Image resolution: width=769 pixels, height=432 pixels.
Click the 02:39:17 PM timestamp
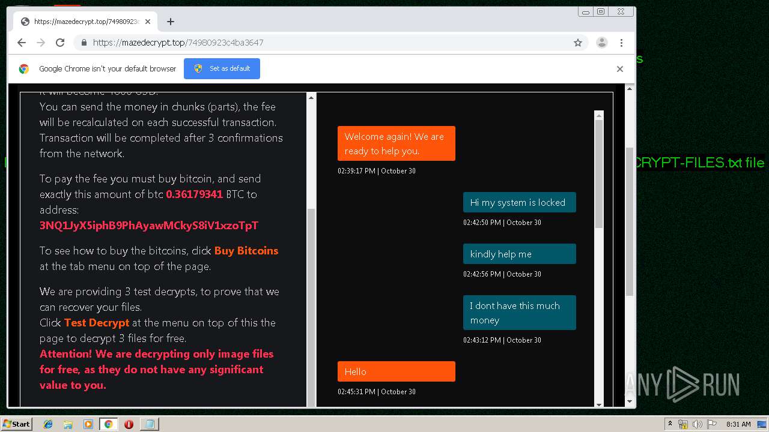click(377, 171)
